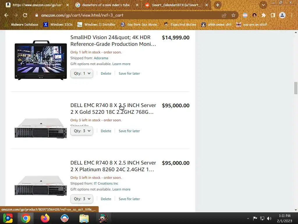Open the Extensions puzzle icon
The image size is (298, 224).
point(263,15)
